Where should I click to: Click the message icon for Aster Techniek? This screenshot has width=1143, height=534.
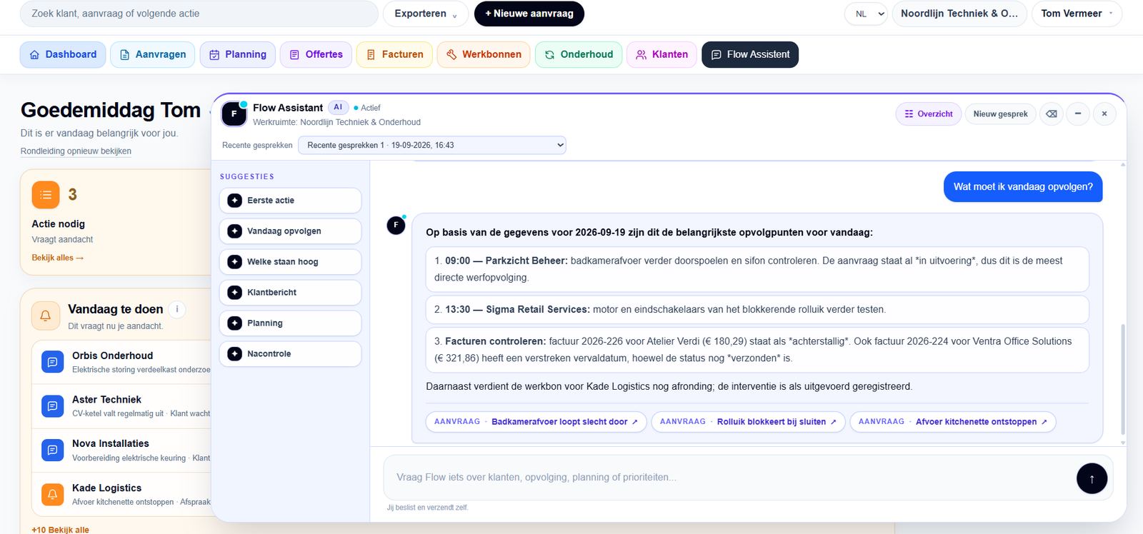coord(52,406)
